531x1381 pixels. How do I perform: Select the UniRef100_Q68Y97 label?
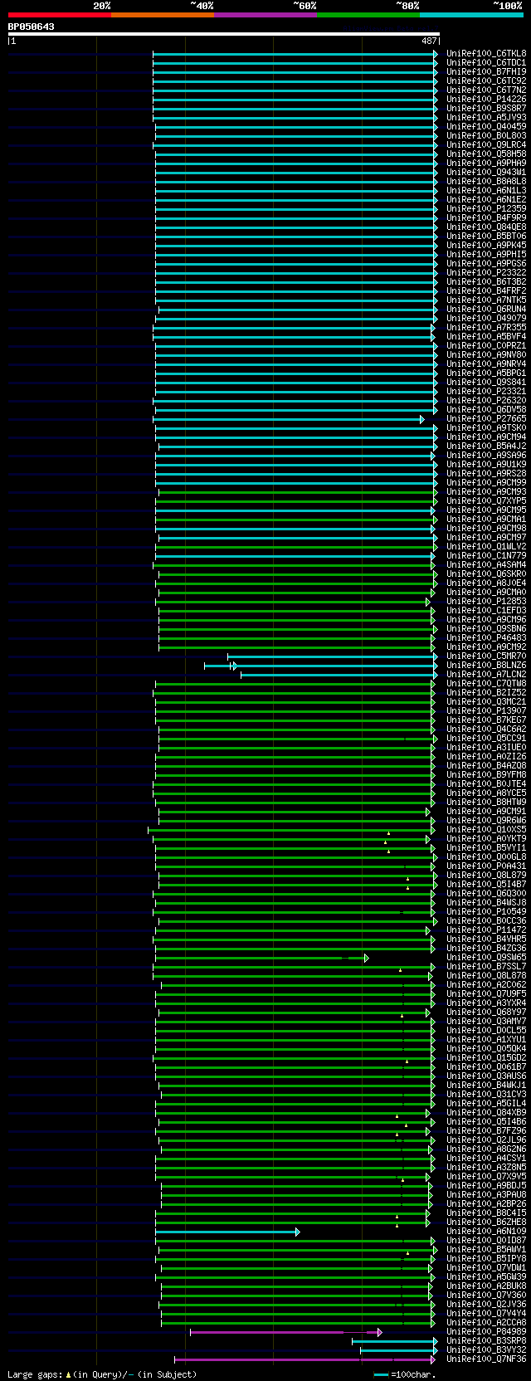point(486,1012)
